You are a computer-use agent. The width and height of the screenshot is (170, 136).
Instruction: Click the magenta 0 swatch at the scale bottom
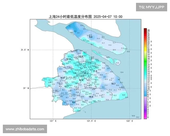point(145,117)
